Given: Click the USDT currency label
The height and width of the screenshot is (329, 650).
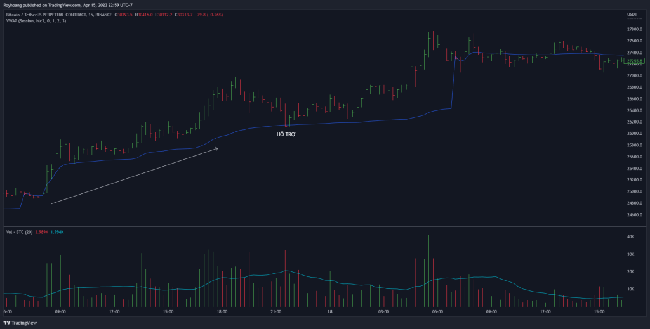Looking at the screenshot, I should click(632, 14).
